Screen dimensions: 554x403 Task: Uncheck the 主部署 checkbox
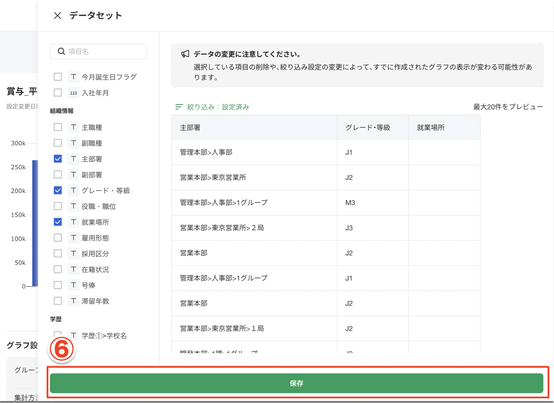57,159
